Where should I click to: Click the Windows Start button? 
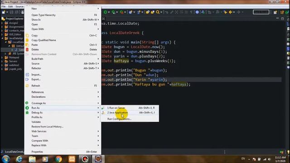[6, 159]
